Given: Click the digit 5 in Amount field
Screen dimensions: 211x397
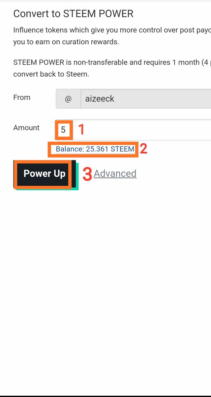Looking at the screenshot, I should (63, 130).
